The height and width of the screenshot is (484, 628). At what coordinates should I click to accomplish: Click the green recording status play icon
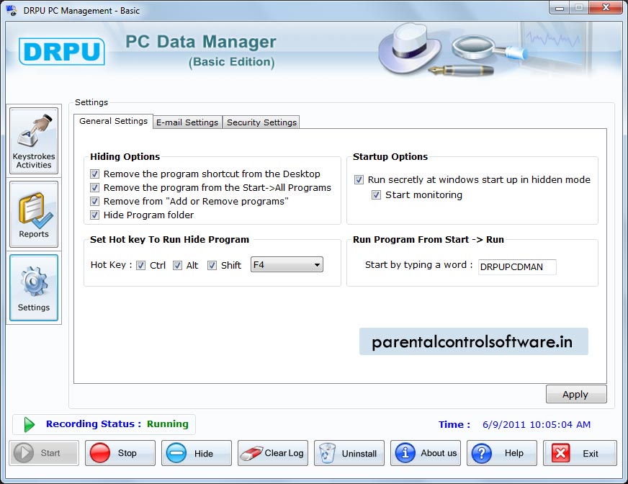(29, 424)
